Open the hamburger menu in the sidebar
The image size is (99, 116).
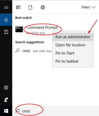[x=6, y=7]
